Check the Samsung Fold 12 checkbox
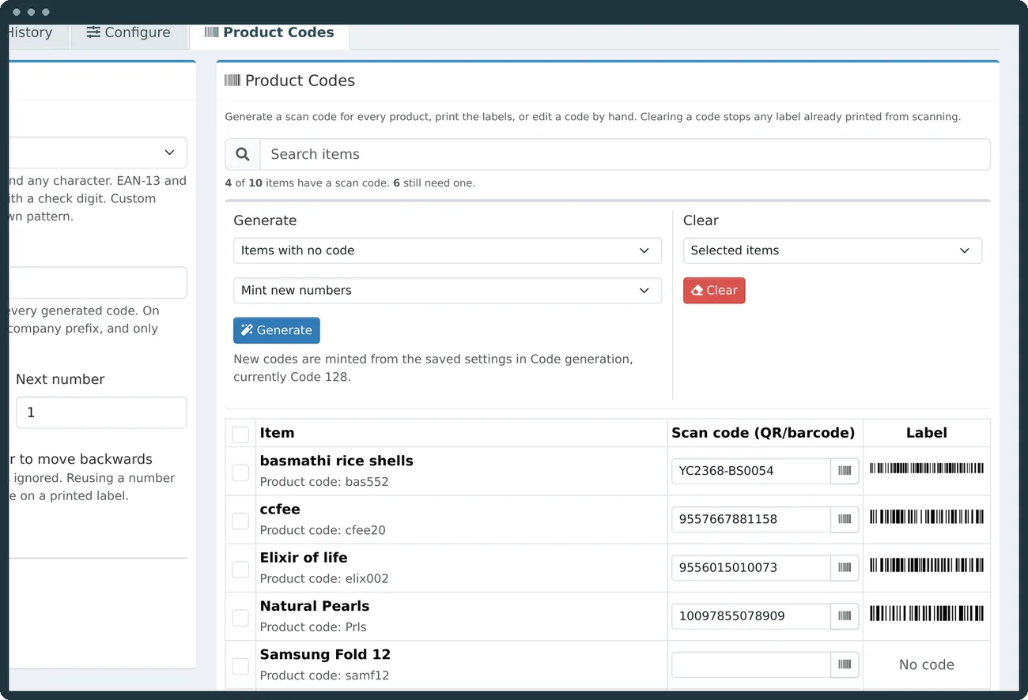 [240, 666]
